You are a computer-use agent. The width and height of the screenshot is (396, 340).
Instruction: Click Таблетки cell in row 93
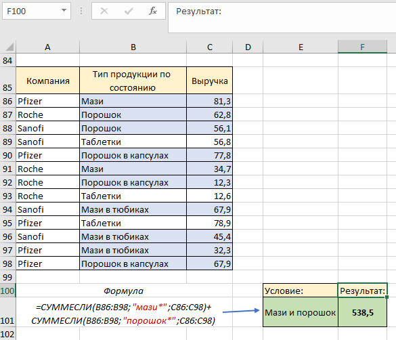pos(133,196)
